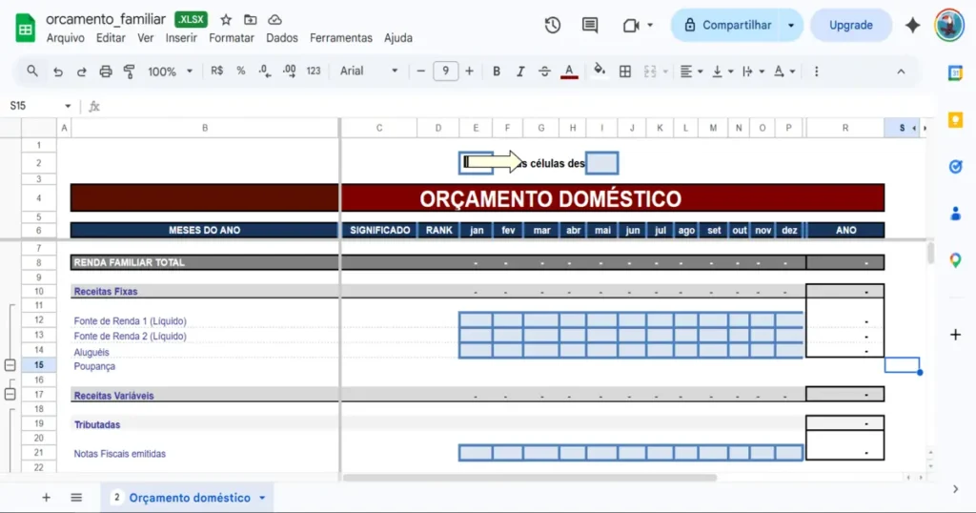Click the formula bar
This screenshot has height=513, width=976.
point(517,107)
